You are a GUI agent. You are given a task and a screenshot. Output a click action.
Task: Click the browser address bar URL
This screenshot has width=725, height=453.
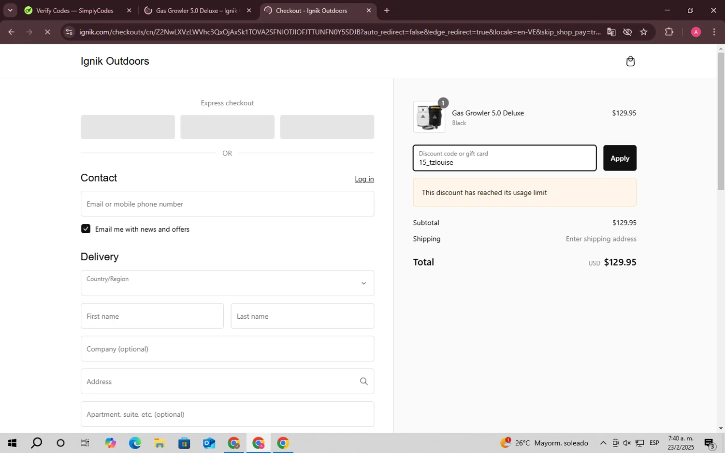340,32
